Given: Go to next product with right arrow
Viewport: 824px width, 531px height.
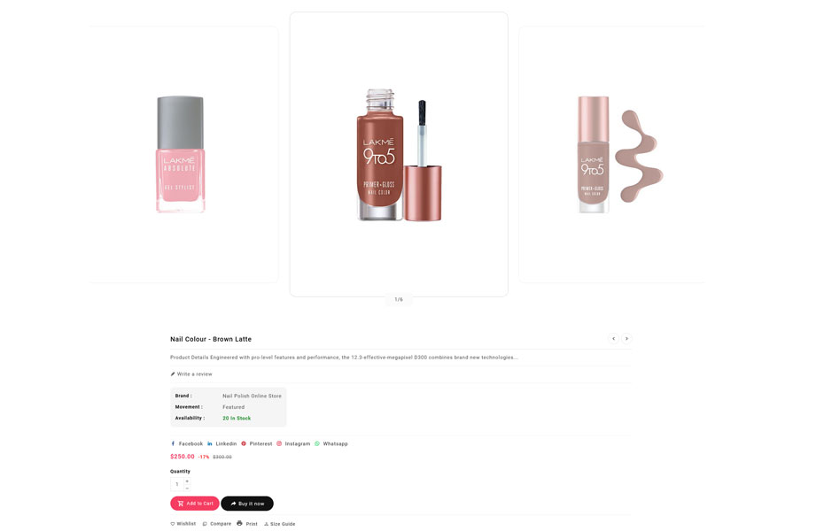Looking at the screenshot, I should click(626, 338).
